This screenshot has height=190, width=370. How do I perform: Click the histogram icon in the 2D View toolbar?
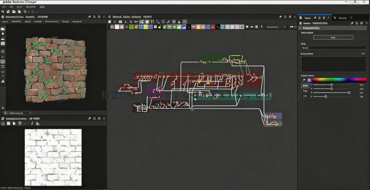pos(38,124)
